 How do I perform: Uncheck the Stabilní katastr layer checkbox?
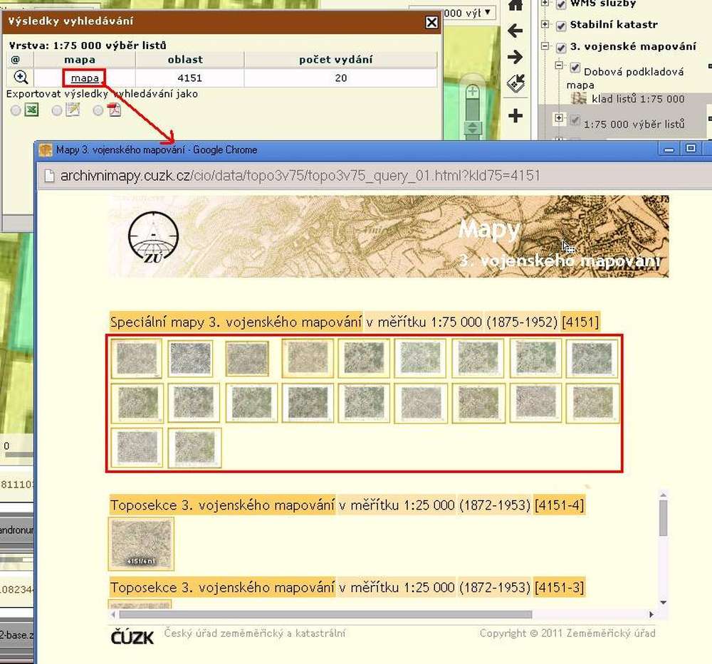[x=561, y=25]
